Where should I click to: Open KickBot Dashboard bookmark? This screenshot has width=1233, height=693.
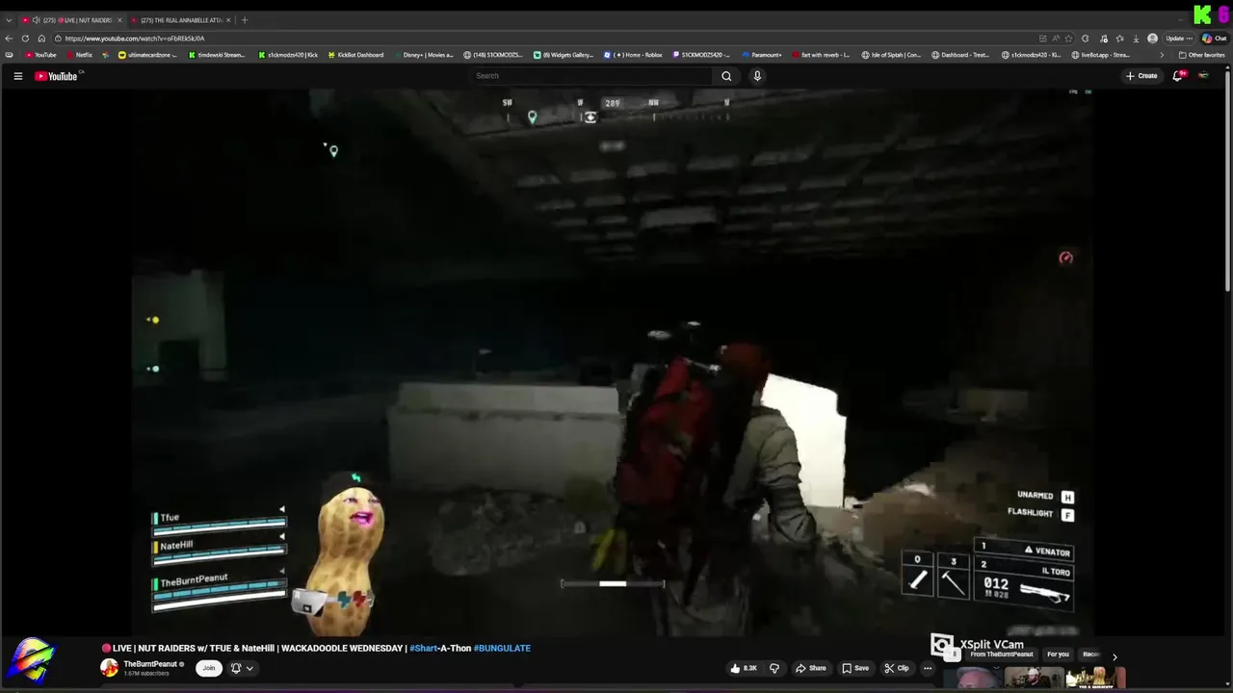coord(355,55)
